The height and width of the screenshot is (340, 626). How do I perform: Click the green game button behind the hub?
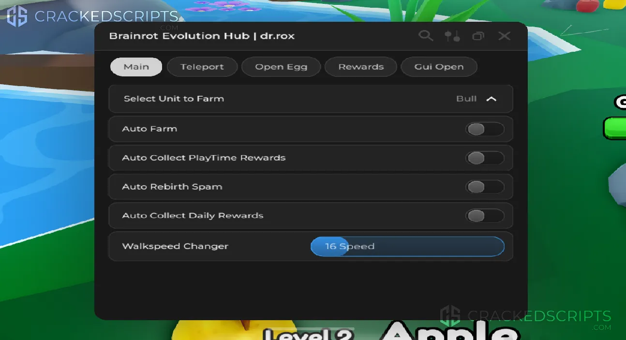(x=614, y=128)
